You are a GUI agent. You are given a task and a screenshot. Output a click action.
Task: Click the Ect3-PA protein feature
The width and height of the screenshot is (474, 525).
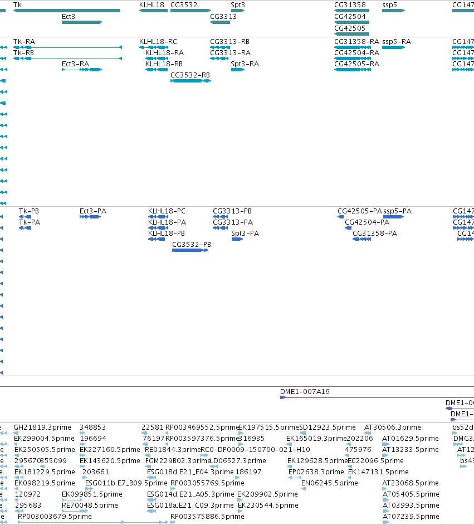point(90,217)
